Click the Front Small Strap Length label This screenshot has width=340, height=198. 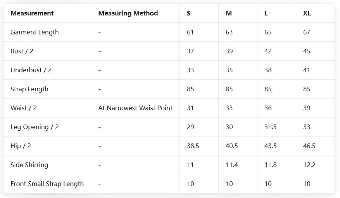[x=47, y=184]
